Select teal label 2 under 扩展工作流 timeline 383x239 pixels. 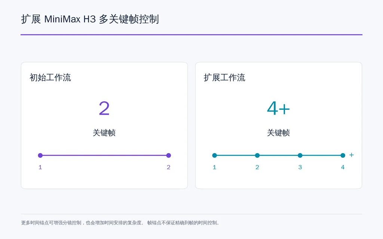click(257, 167)
